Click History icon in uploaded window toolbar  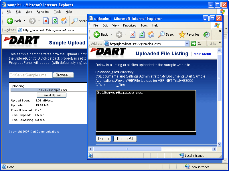206,34
